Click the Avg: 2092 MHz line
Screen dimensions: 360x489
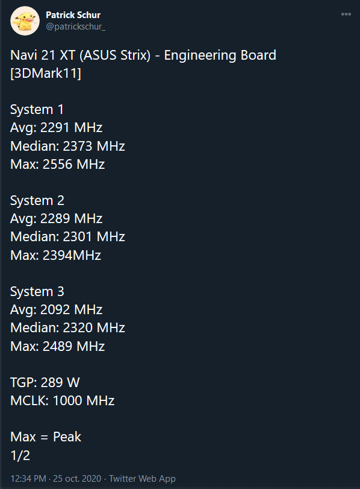pos(57,310)
